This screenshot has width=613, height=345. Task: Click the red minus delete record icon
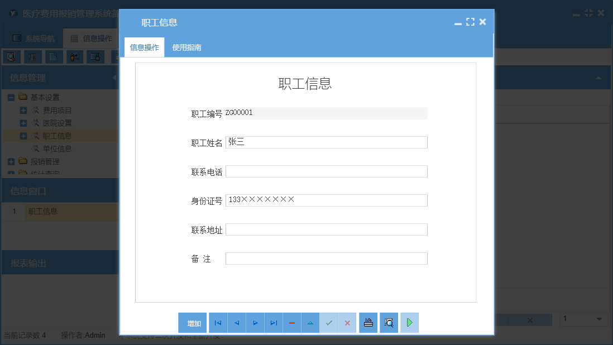(x=291, y=323)
